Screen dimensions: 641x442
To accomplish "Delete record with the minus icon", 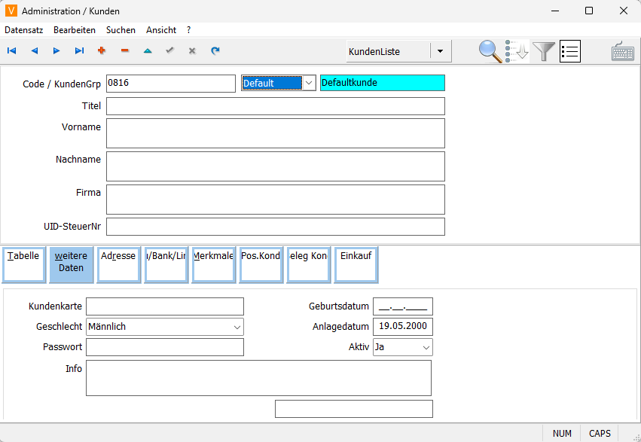I will (124, 51).
